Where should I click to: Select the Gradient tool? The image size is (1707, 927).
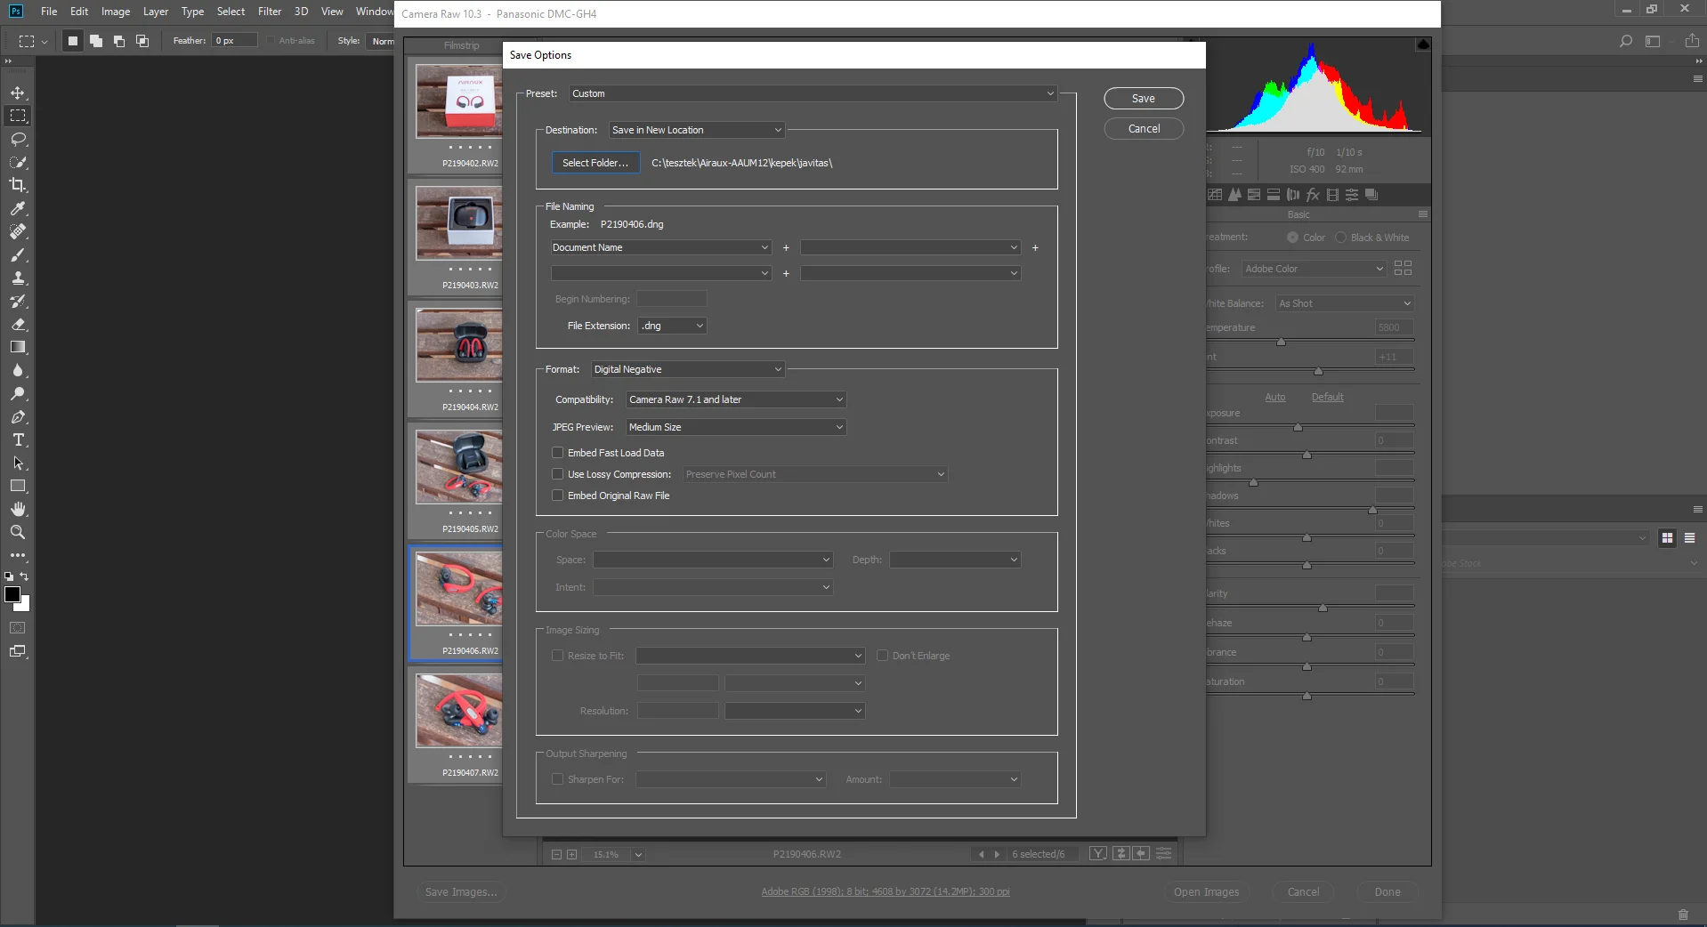coord(18,347)
